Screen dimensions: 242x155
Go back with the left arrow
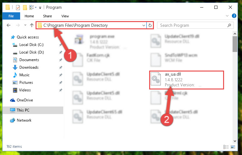(x=8, y=25)
